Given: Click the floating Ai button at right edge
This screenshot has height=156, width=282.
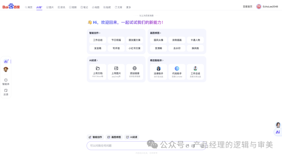Looking at the screenshot, I should point(278,132).
